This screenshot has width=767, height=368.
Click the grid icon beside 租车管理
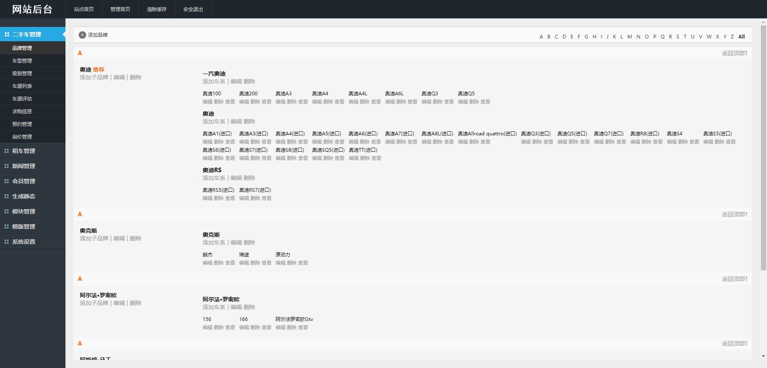(7, 151)
